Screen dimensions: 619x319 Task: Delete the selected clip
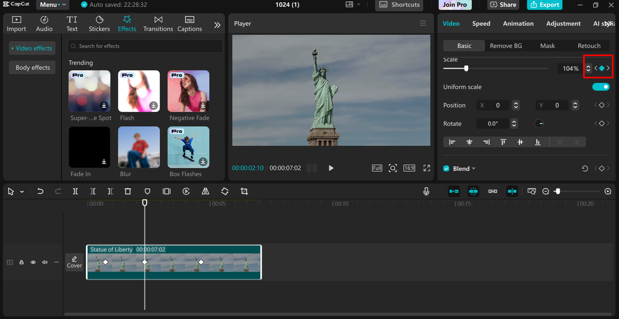coord(128,192)
